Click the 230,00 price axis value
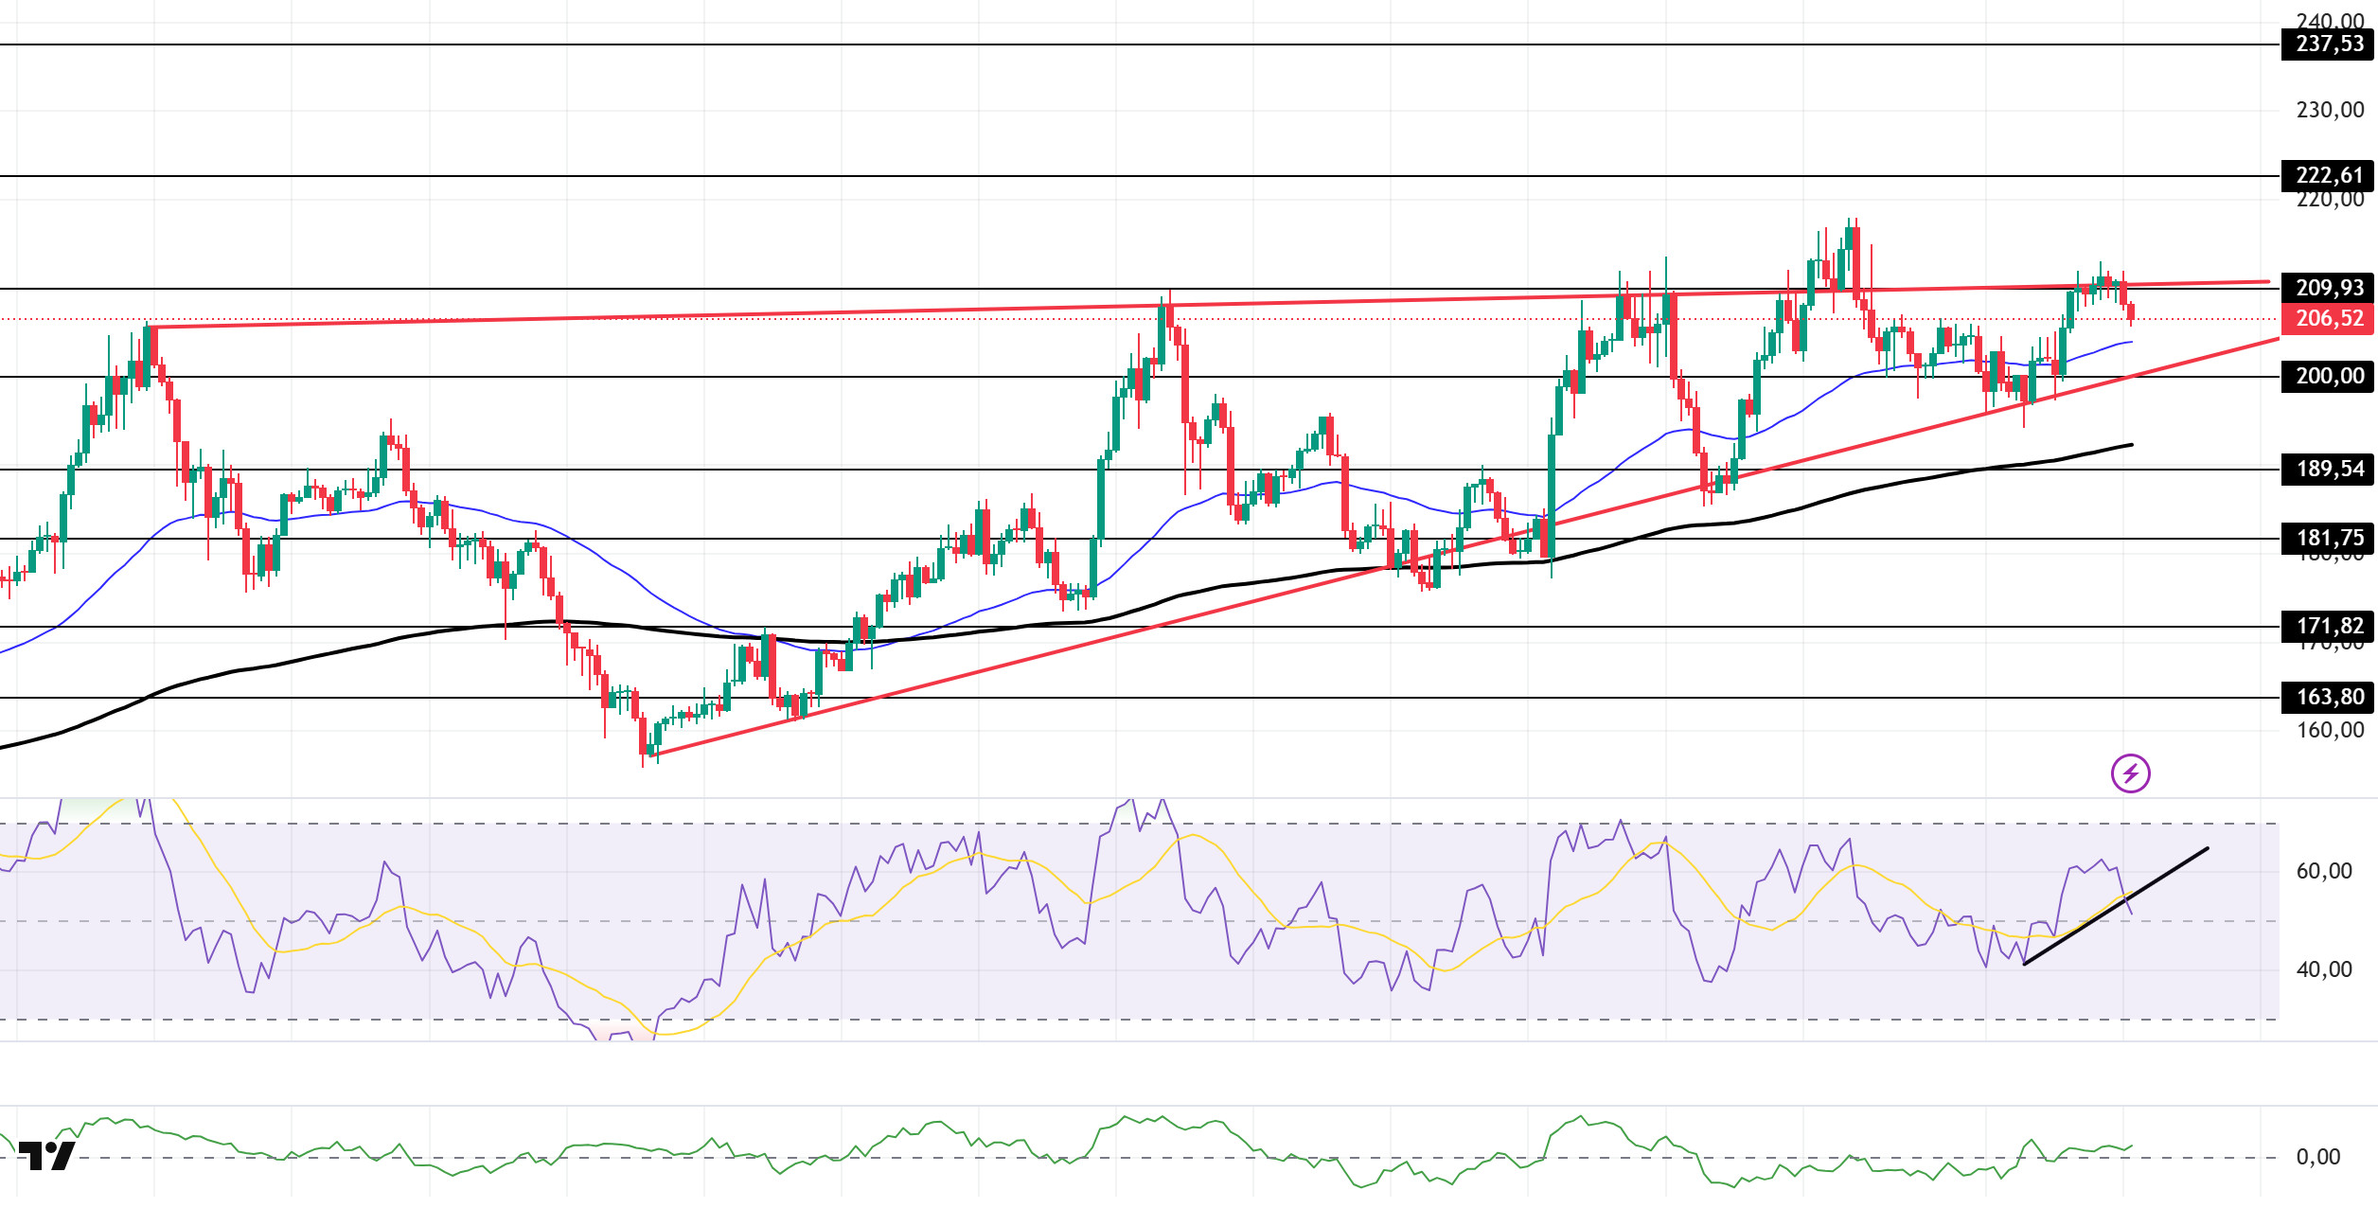 point(2330,110)
